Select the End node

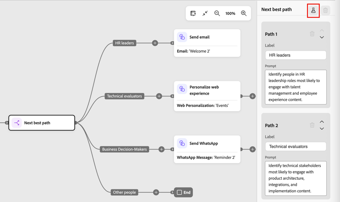tap(184, 192)
